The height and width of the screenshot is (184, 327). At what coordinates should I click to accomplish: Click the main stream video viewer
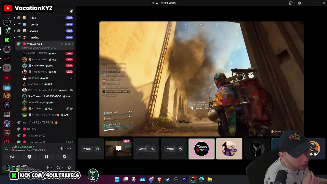coord(202,79)
